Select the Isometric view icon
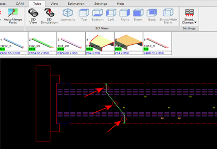The height and width of the screenshot is (149, 217). pyautogui.click(x=68, y=15)
